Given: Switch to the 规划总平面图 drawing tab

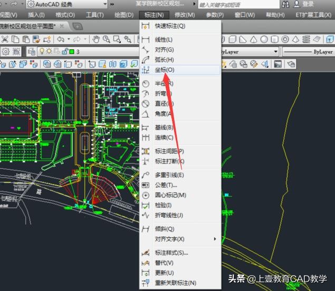Looking at the screenshot, I should pyautogui.click(x=28, y=26).
